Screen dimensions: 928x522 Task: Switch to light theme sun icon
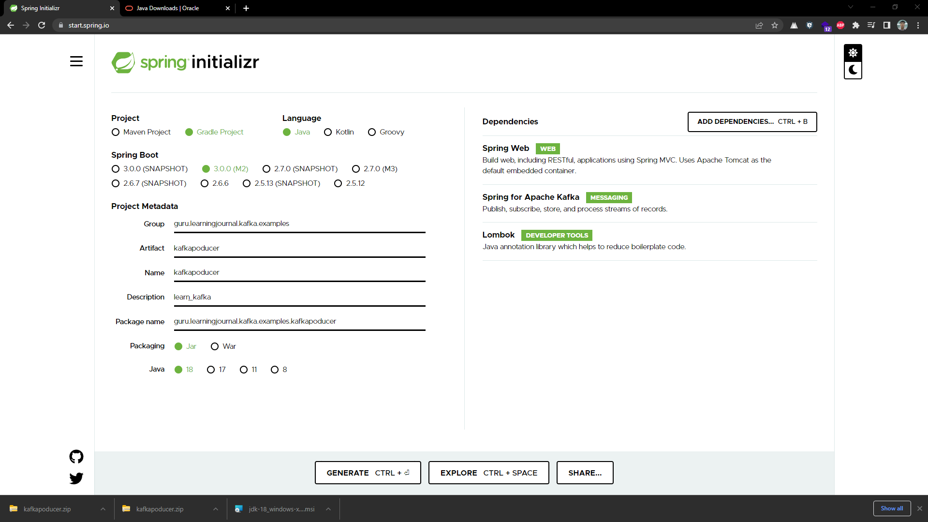point(853,53)
